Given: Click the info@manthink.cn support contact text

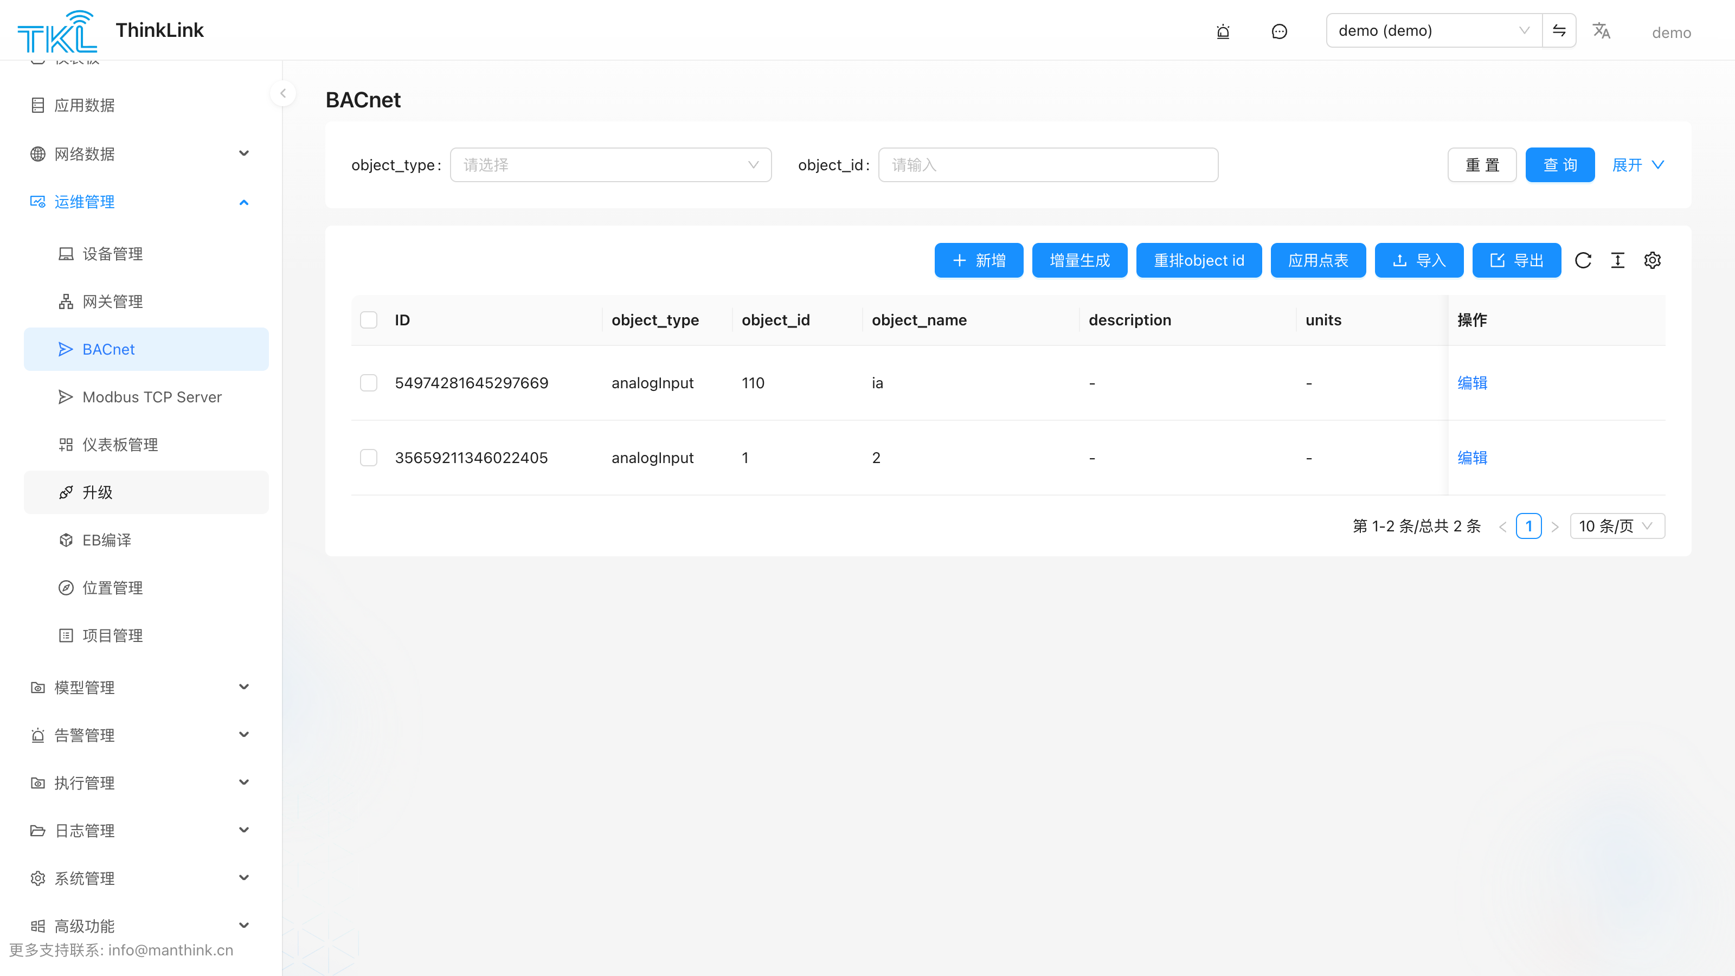Looking at the screenshot, I should click(x=170, y=950).
